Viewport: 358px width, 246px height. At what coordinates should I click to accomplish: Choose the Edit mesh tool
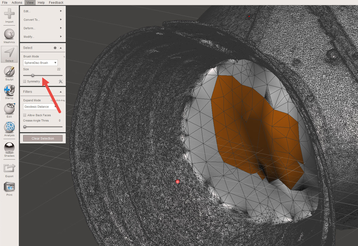point(9,109)
